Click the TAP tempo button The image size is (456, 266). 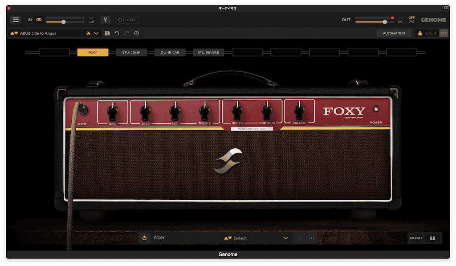coord(444,33)
